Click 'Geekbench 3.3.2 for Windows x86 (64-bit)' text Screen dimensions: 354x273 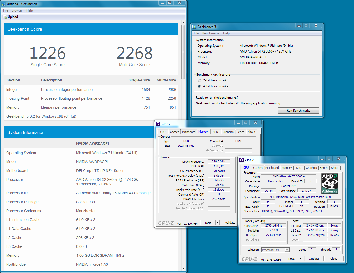pos(41,116)
